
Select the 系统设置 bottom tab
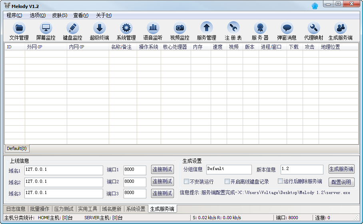point(136,209)
